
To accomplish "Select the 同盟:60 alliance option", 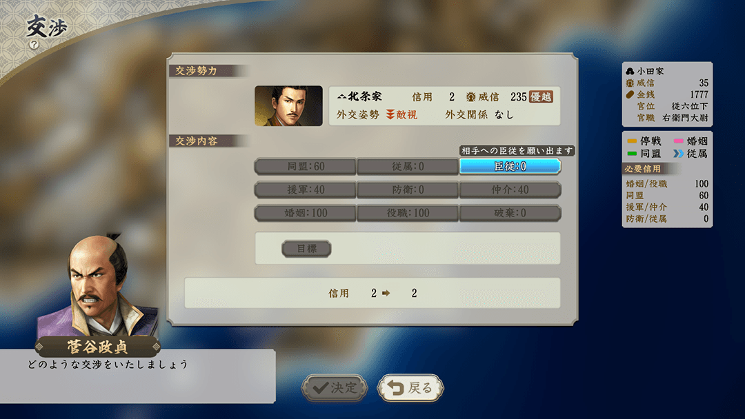I will pyautogui.click(x=306, y=167).
